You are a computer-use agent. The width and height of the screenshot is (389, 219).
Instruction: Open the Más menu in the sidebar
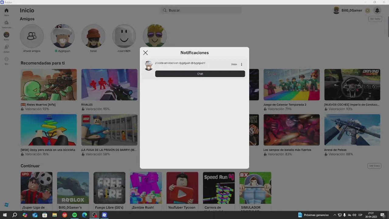pyautogui.click(x=6, y=60)
